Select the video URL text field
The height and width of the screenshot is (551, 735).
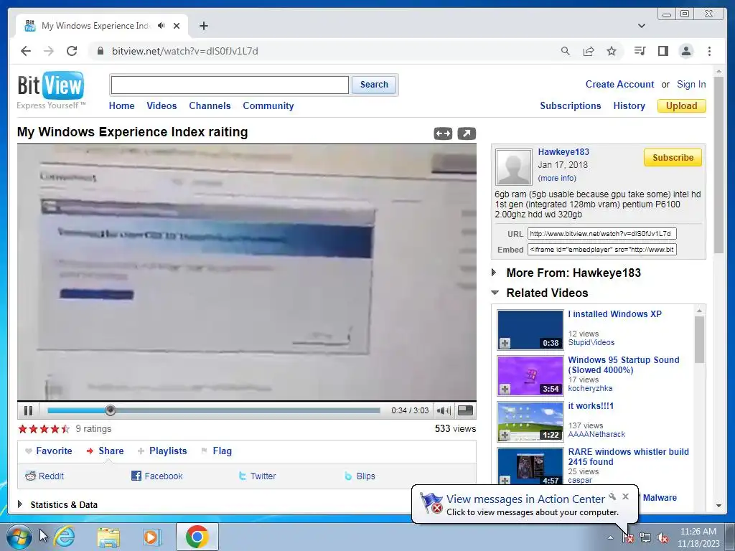602,233
